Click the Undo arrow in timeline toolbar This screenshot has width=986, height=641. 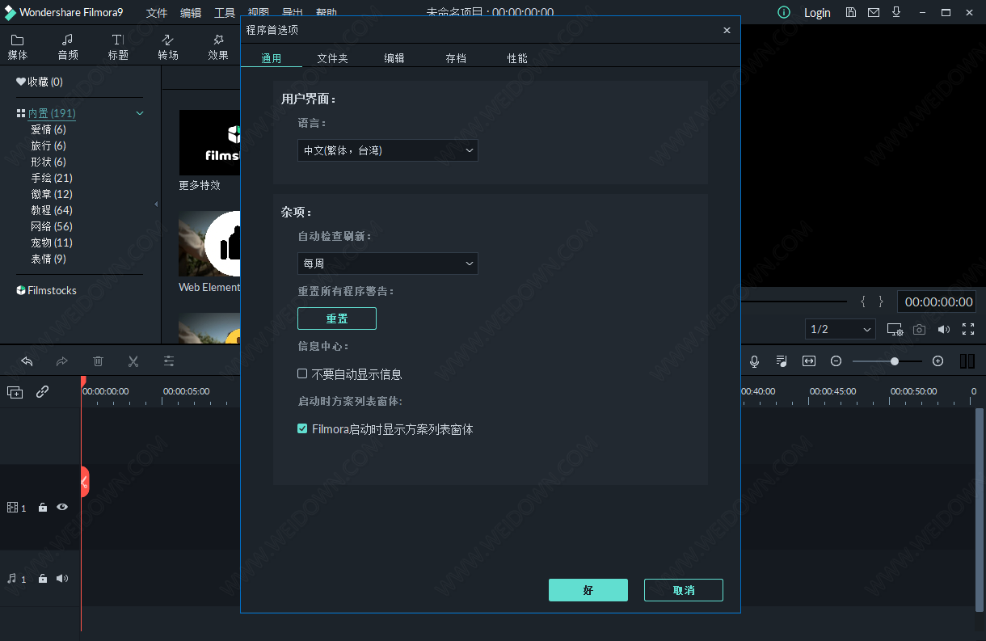click(27, 361)
